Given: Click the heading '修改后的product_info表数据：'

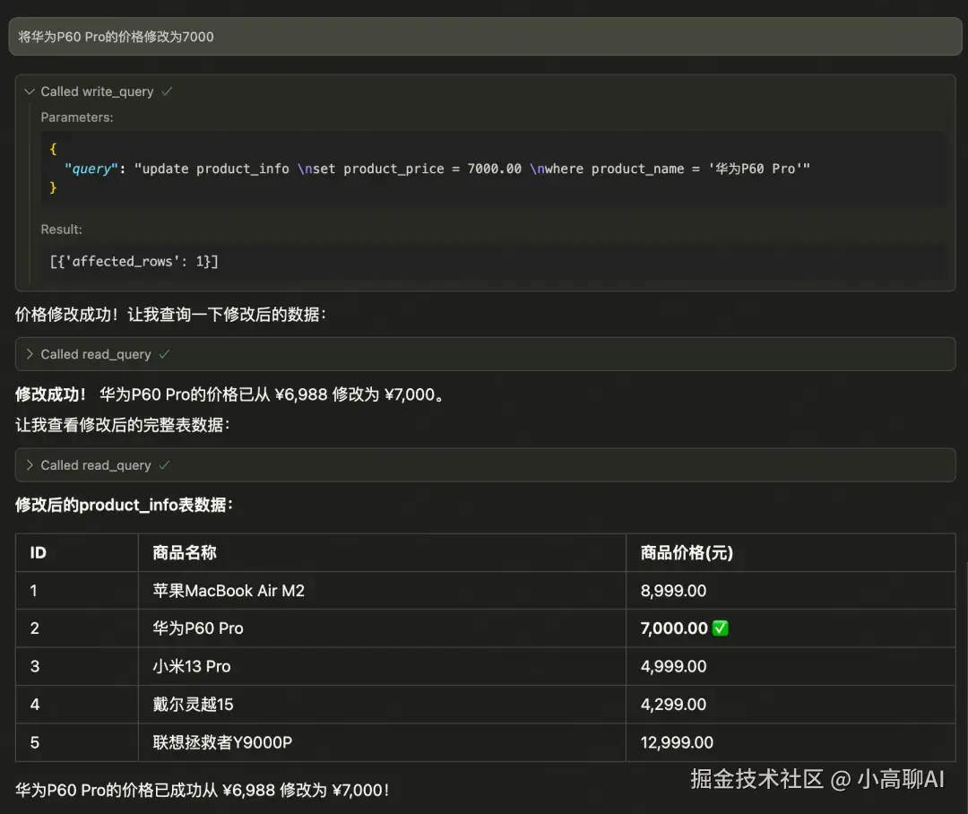Looking at the screenshot, I should (x=124, y=506).
